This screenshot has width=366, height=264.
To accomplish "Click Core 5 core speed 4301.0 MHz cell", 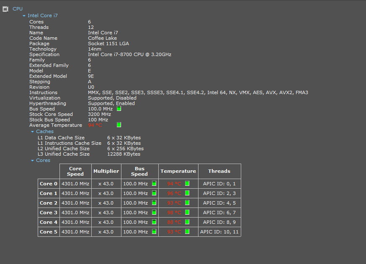I will tap(75, 232).
